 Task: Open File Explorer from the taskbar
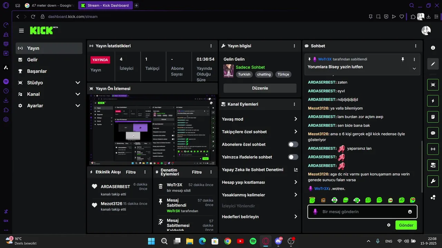190,241
